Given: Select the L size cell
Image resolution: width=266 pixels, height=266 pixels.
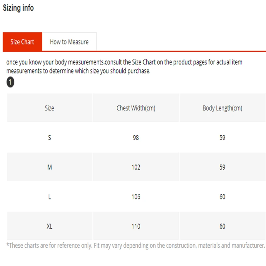Looking at the screenshot, I should click(50, 197).
